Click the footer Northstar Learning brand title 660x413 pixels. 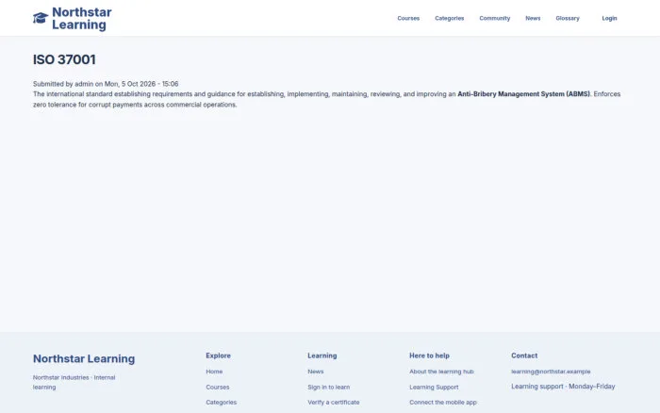[84, 358]
